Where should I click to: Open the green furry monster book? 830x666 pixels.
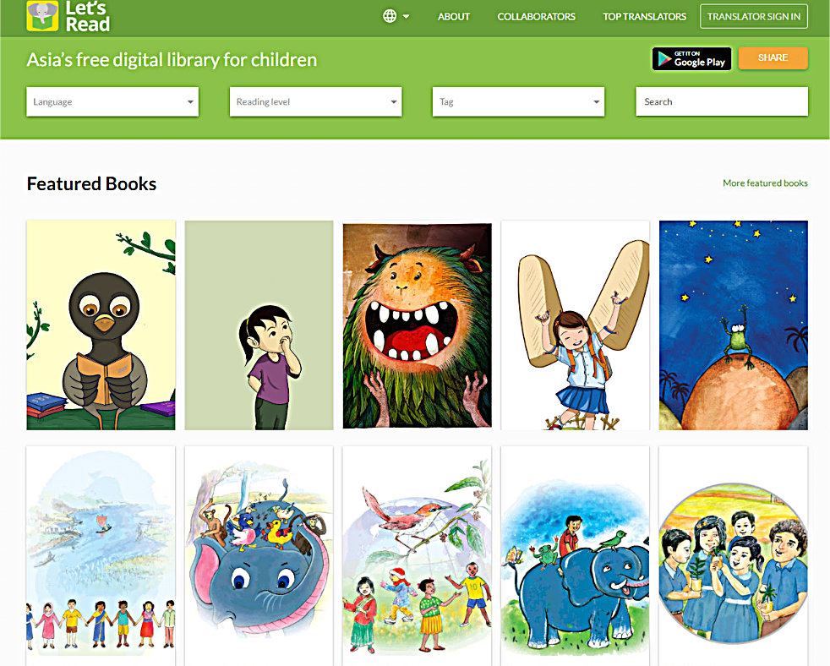(418, 325)
